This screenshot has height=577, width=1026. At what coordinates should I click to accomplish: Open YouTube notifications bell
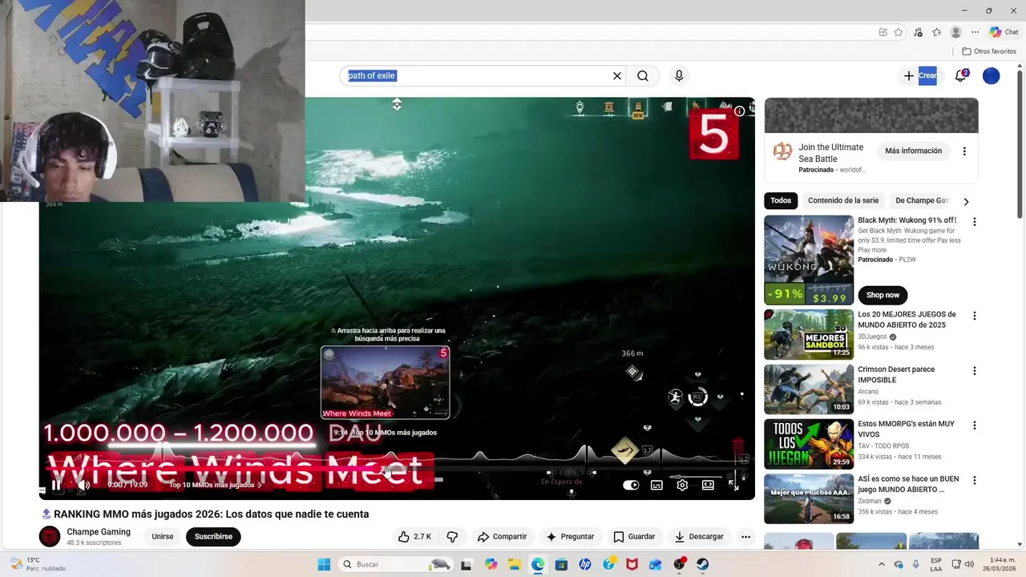click(960, 76)
